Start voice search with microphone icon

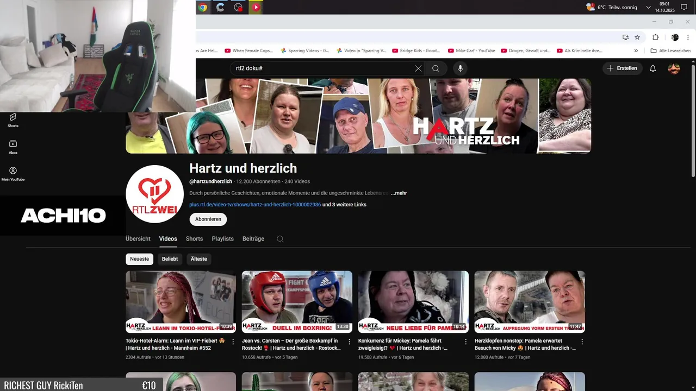(460, 68)
